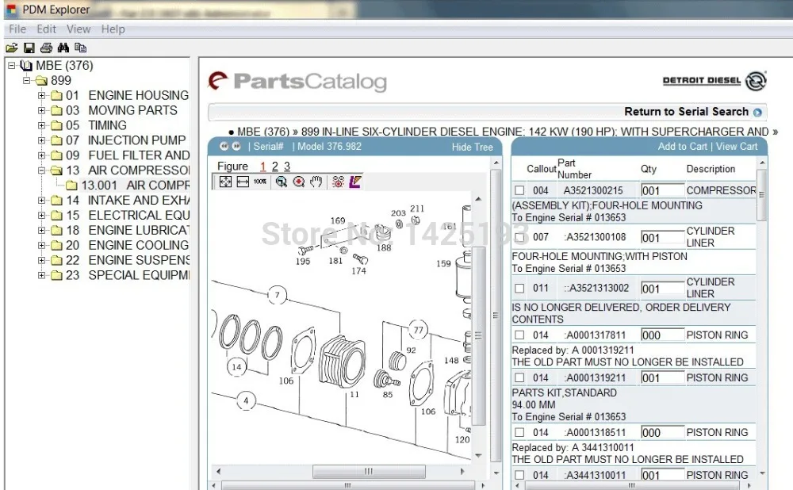Click the Fit to window figure icon

225,182
